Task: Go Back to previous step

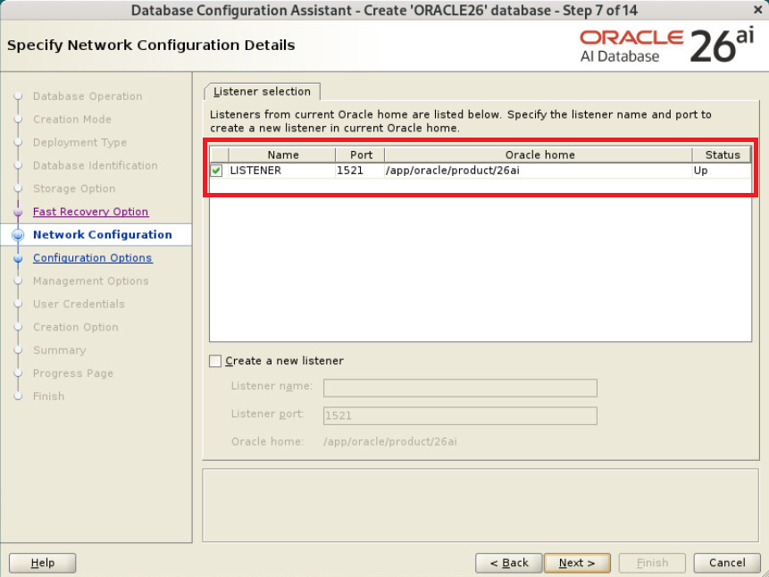Action: (x=508, y=563)
